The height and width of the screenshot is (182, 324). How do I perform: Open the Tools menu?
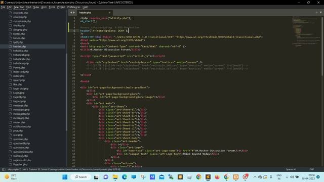tap(52, 7)
